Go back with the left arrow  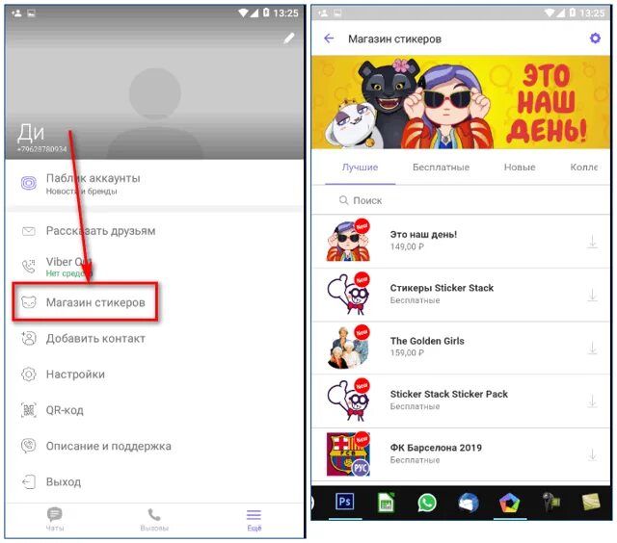tap(329, 39)
